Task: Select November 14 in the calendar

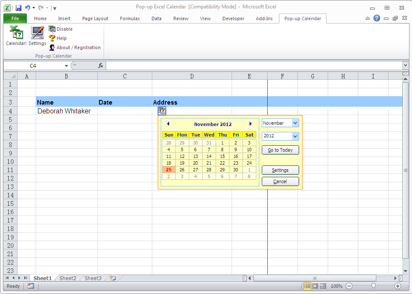Action: point(209,156)
